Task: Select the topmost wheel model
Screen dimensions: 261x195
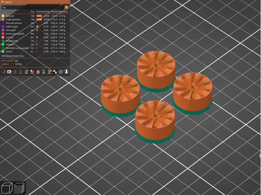Action: pos(156,72)
